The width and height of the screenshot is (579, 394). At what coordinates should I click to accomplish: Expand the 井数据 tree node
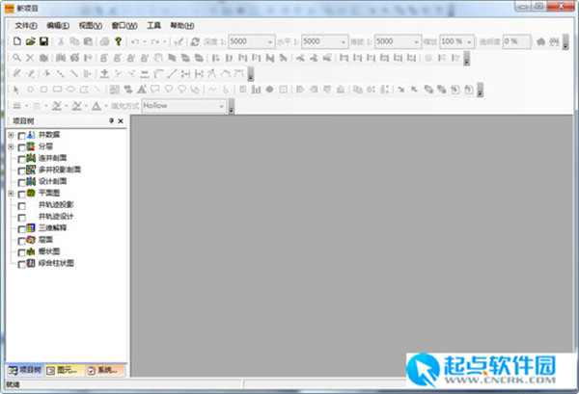click(x=11, y=135)
